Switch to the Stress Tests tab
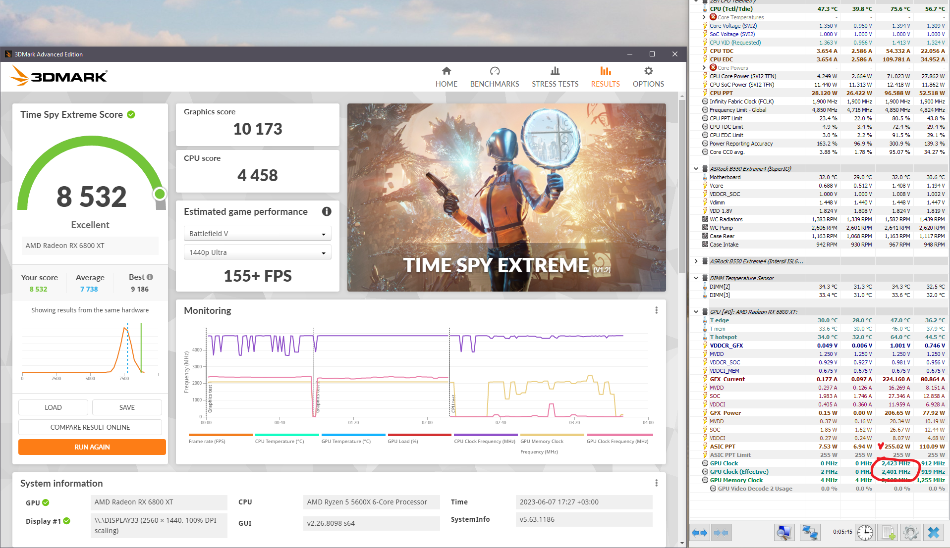The height and width of the screenshot is (548, 950). tap(555, 77)
